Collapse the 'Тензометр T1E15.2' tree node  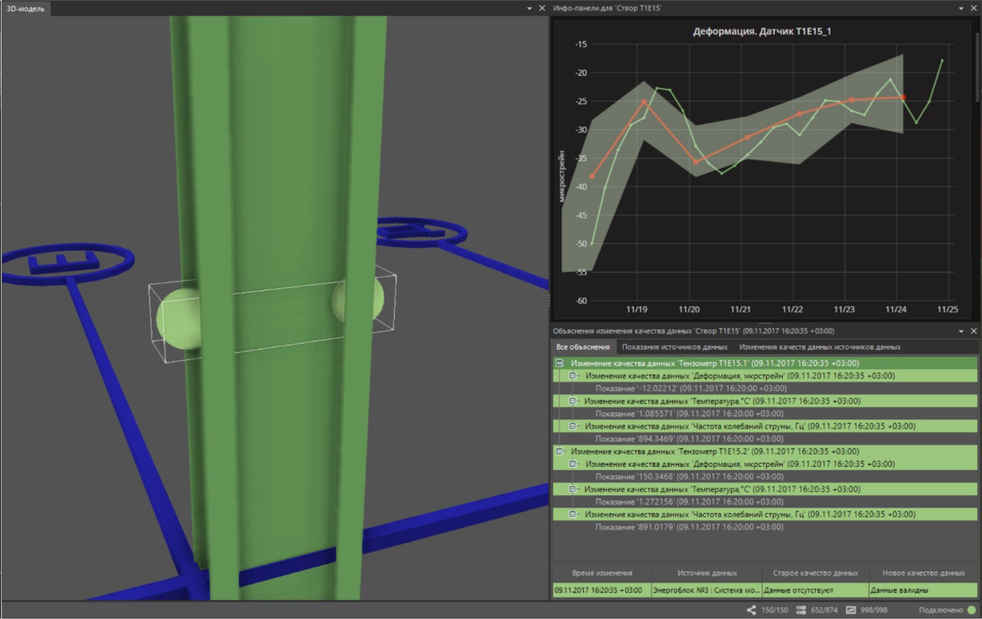coord(560,452)
